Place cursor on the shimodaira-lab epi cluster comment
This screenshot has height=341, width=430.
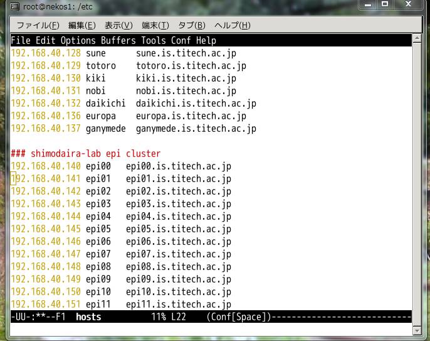coord(86,154)
